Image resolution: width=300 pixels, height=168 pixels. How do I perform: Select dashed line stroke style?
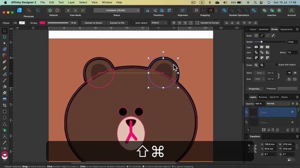(268, 35)
